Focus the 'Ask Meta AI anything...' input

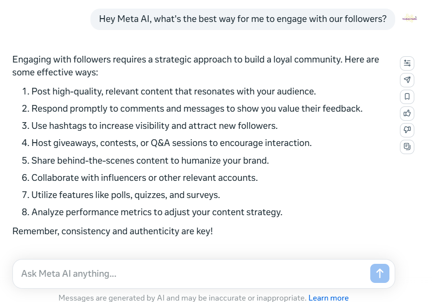pyautogui.click(x=191, y=274)
